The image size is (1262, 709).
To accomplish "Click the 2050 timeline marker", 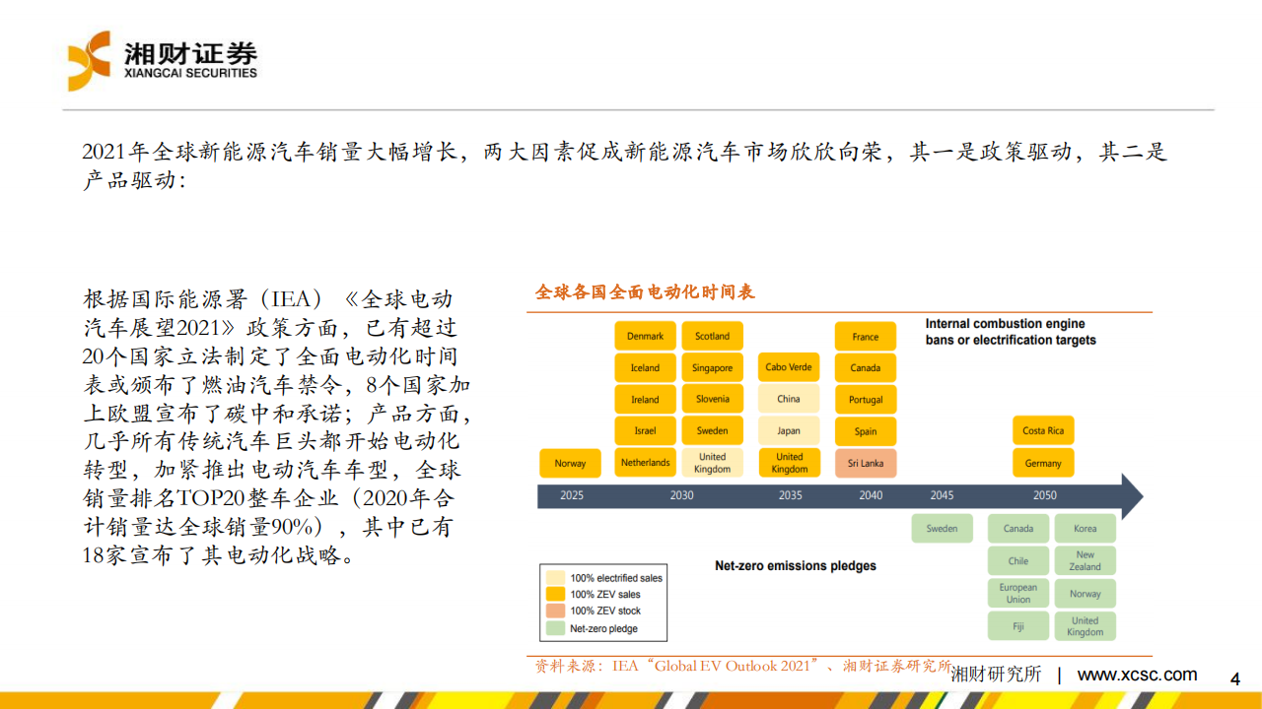I will [x=1044, y=495].
